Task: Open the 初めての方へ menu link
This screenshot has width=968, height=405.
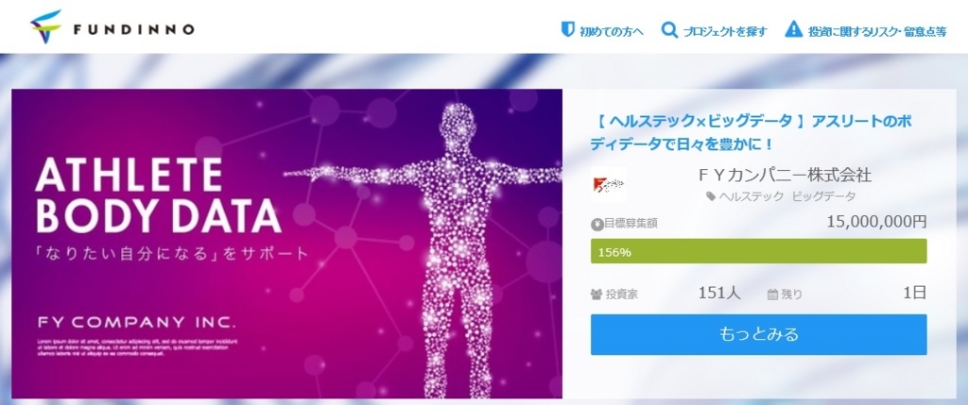Action: coord(612,31)
